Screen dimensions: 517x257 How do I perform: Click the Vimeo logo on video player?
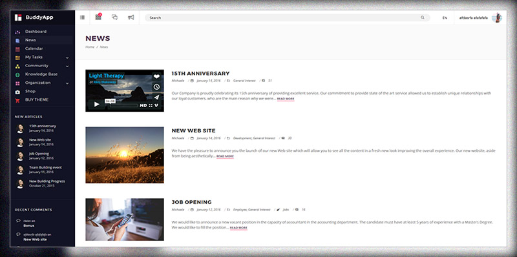click(156, 105)
